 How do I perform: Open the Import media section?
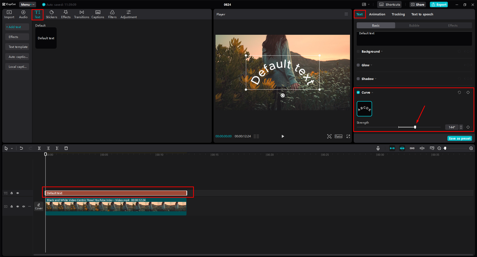tap(9, 15)
